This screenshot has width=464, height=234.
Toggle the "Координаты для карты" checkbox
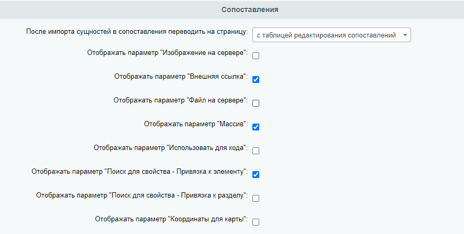pos(256,222)
